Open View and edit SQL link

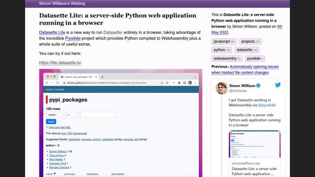click(x=60, y=127)
